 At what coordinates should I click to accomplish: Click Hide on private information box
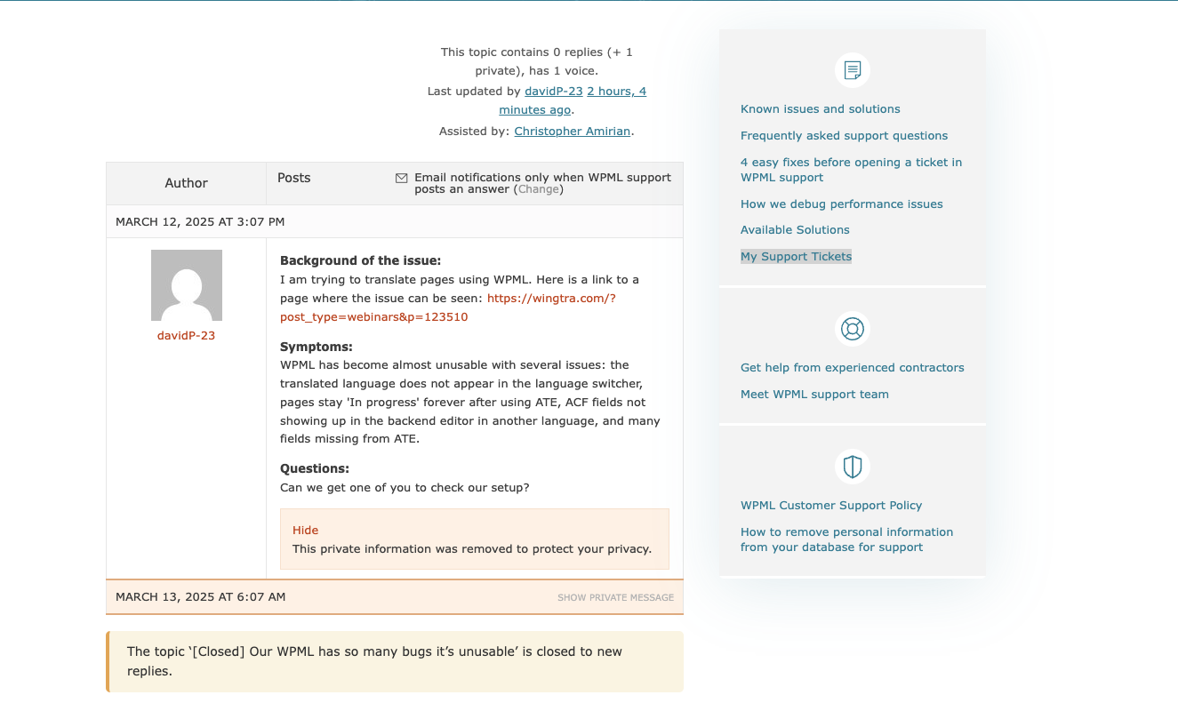[x=305, y=531]
